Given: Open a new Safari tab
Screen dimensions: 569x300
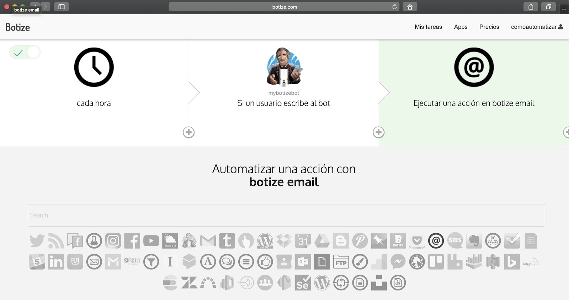Looking at the screenshot, I should pos(564,9).
